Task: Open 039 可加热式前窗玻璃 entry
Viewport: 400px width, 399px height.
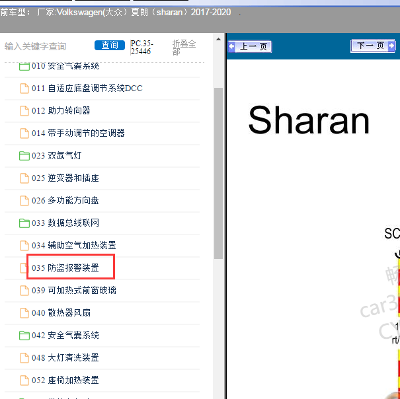Action: click(x=74, y=291)
